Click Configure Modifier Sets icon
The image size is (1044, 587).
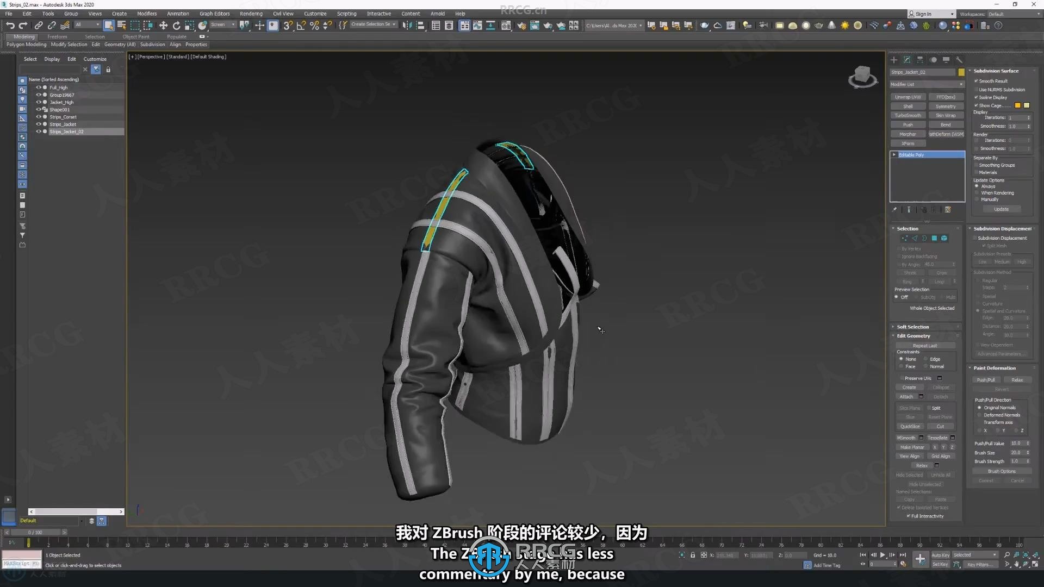(948, 210)
